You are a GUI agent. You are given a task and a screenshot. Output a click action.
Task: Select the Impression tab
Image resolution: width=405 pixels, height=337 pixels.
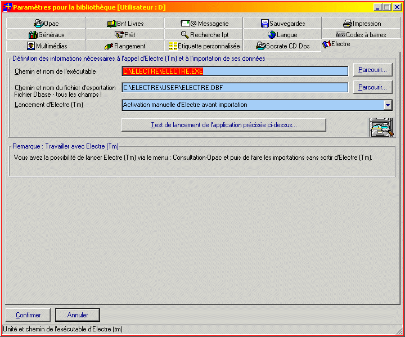click(361, 24)
